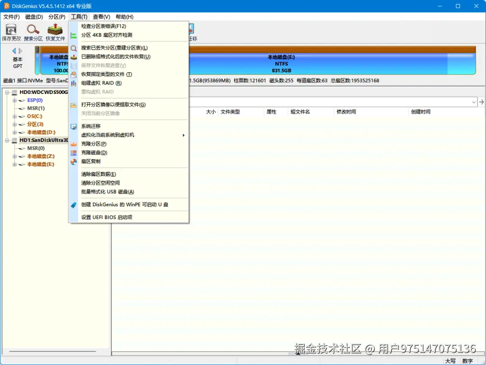The height and width of the screenshot is (365, 486).
Task: Click the 恢复文件 toolbar icon
Action: click(x=55, y=29)
